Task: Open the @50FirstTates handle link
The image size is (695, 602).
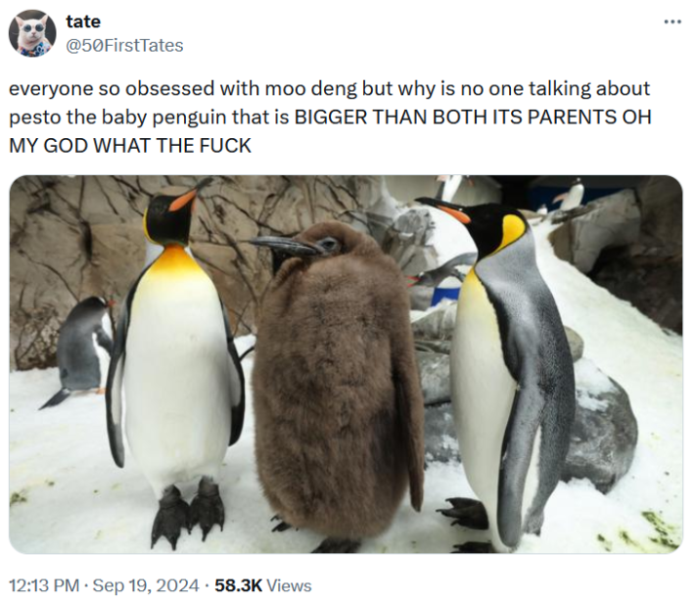Action: [x=124, y=45]
